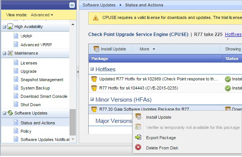
Task: Click the star icon of sk102989 hotfix
Action: pos(94,79)
